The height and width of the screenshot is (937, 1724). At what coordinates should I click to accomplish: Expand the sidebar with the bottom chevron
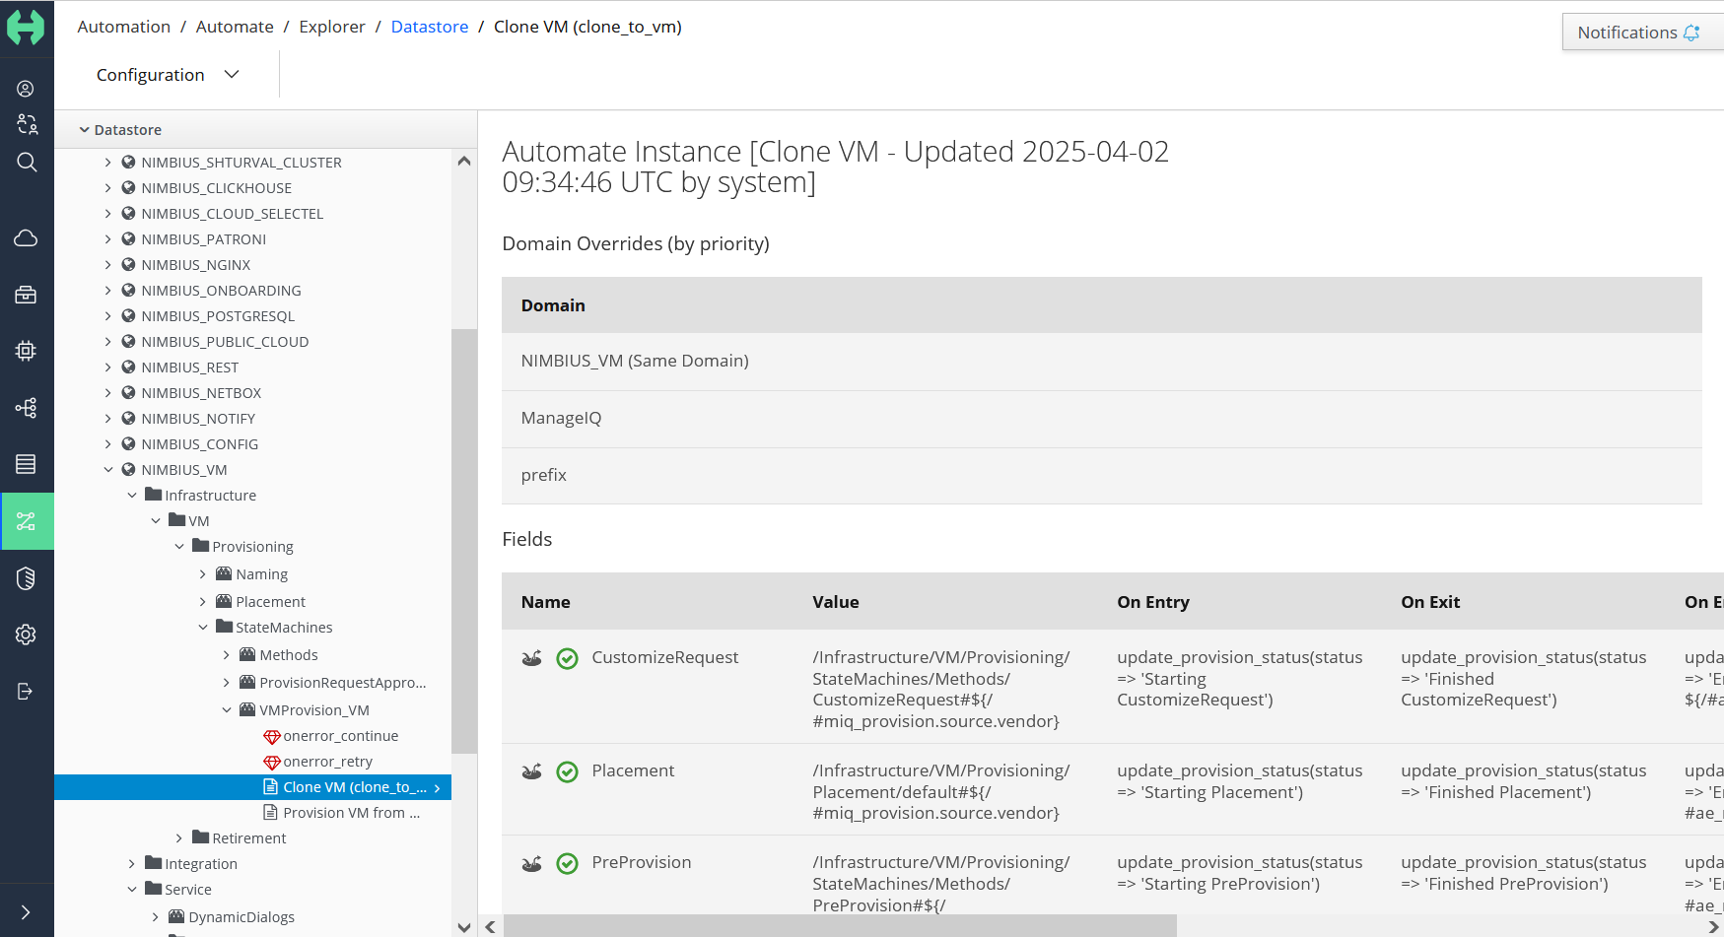point(26,912)
